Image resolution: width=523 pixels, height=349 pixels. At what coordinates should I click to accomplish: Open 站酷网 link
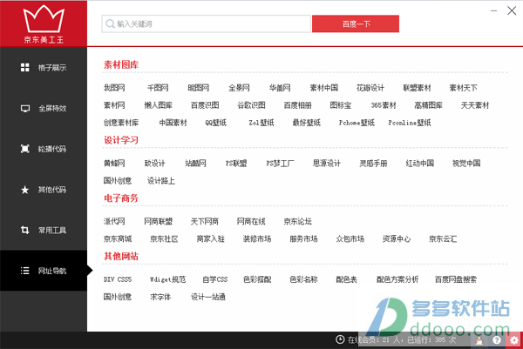coord(195,163)
